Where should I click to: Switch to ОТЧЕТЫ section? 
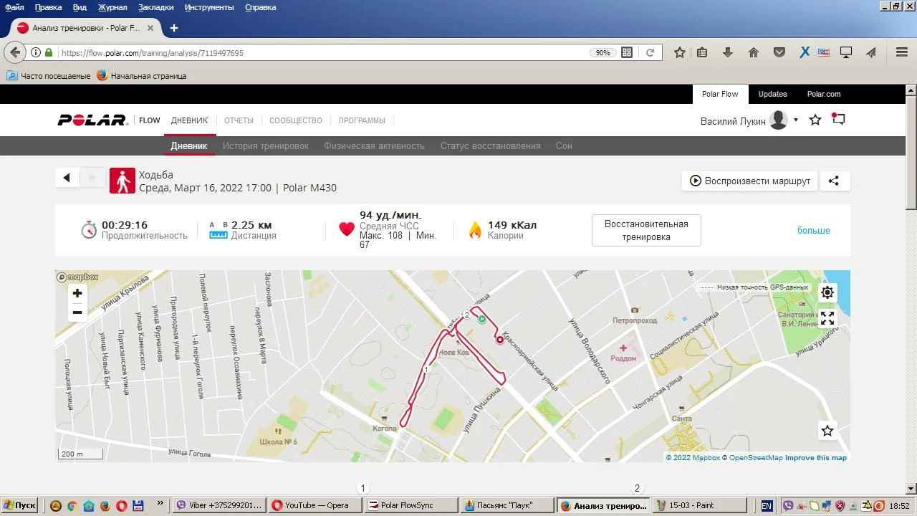pyautogui.click(x=239, y=120)
